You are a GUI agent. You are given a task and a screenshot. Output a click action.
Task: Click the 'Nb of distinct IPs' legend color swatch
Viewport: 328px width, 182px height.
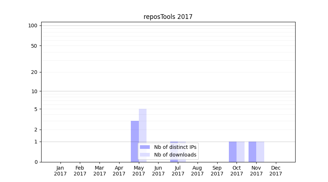click(x=145, y=147)
